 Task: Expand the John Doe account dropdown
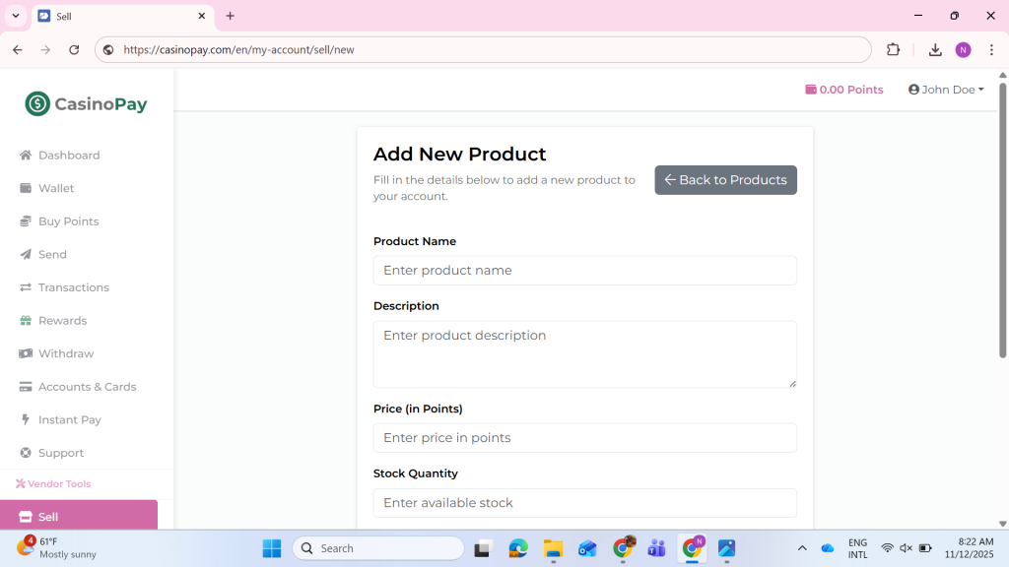click(x=945, y=89)
